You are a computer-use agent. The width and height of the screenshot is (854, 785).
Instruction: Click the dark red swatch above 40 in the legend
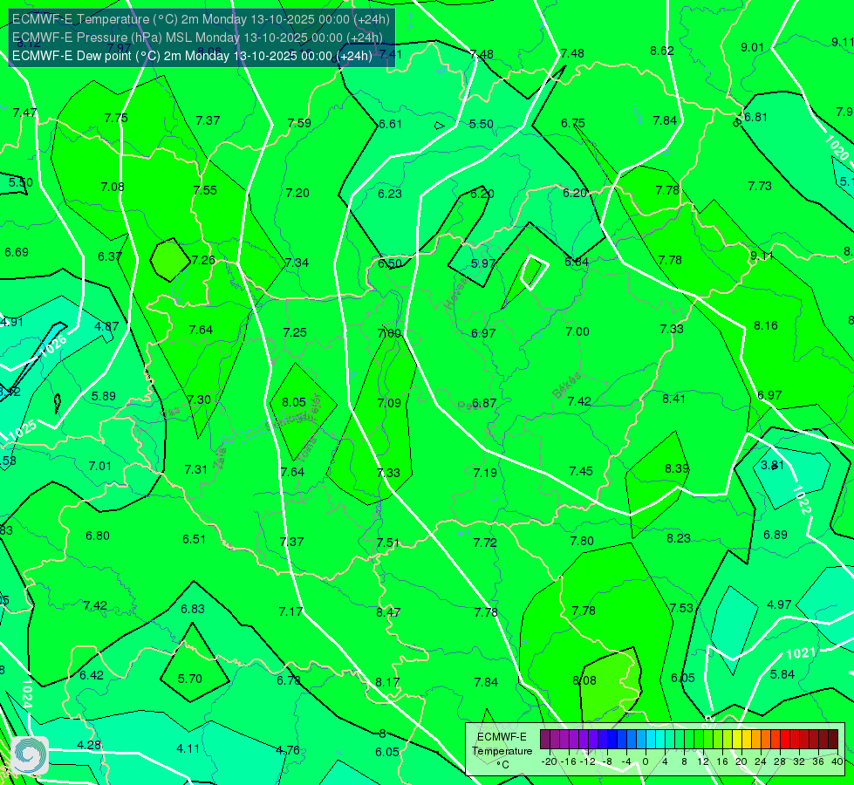833,740
